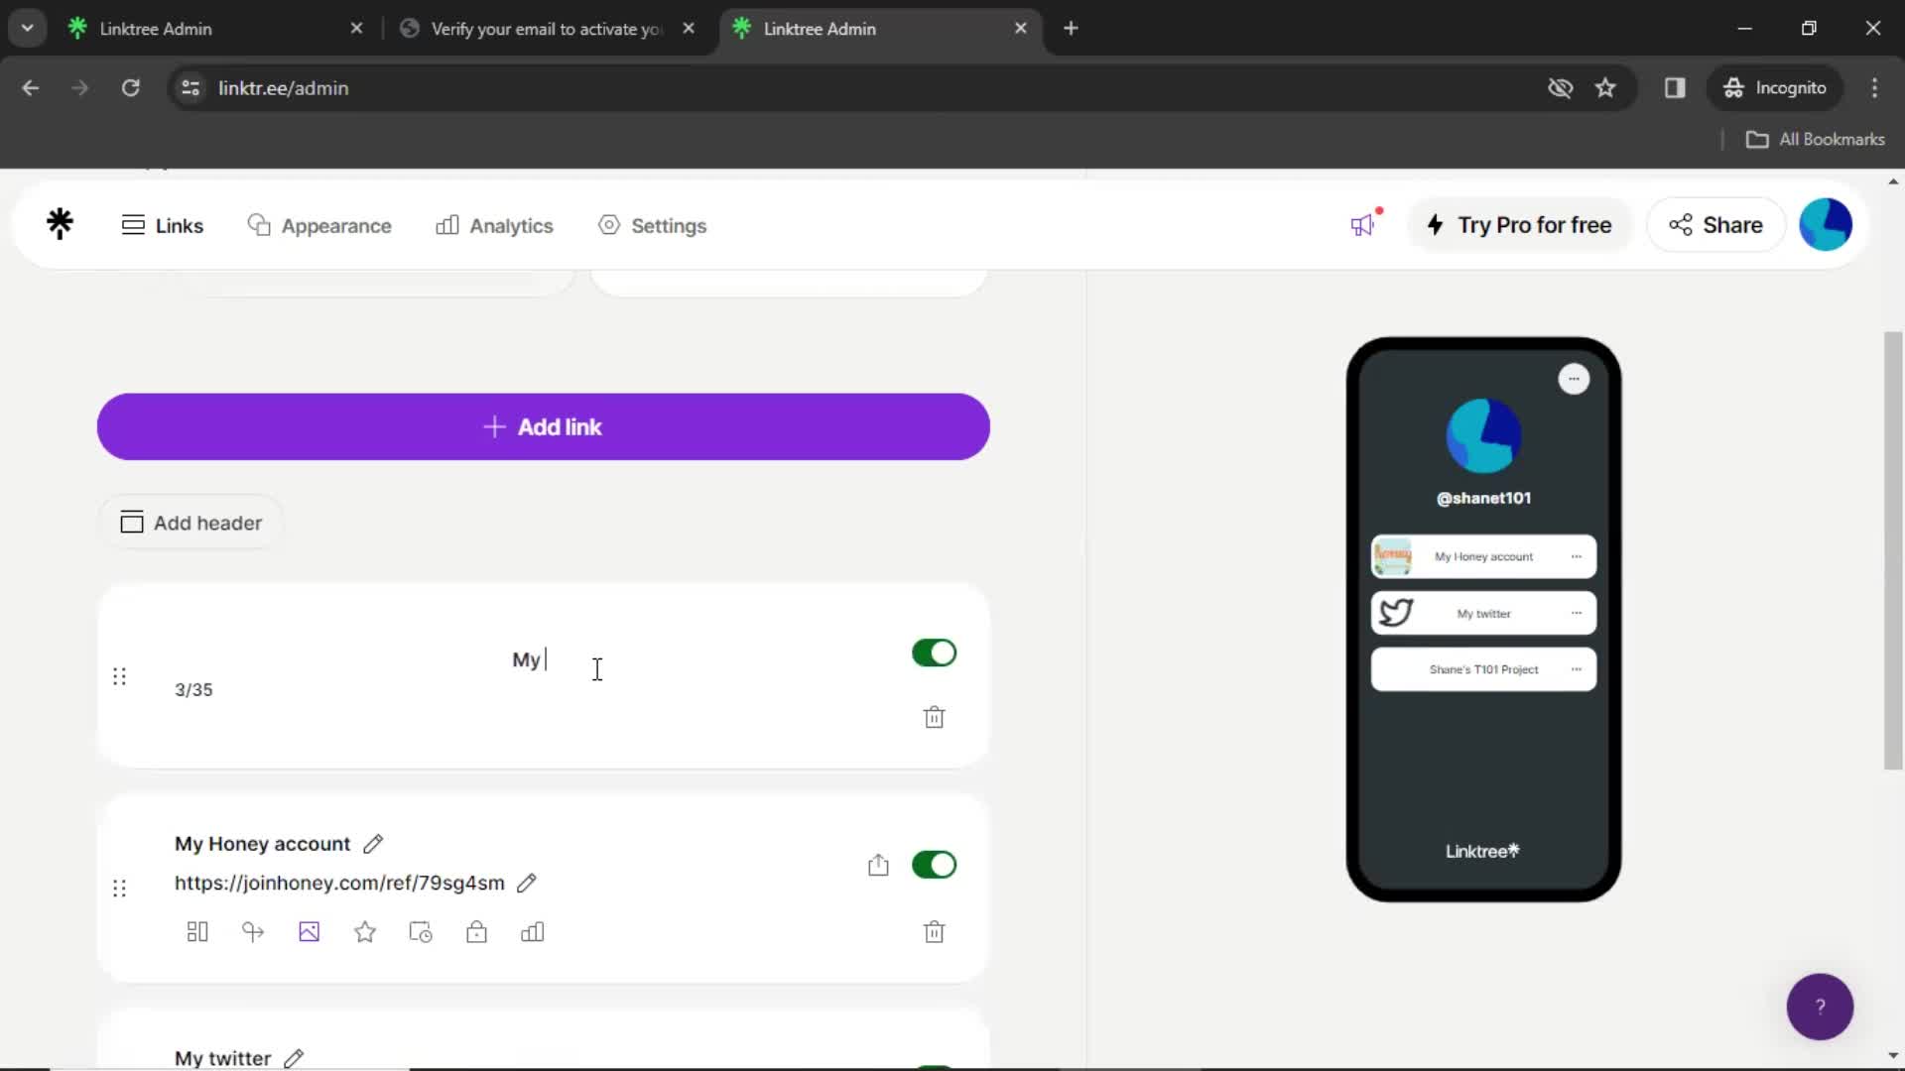
Task: Click the purple Add link button
Action: point(544,427)
